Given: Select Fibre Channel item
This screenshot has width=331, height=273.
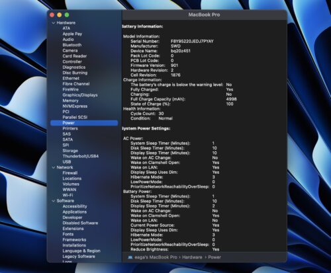Looking at the screenshot, I should click(x=76, y=84).
